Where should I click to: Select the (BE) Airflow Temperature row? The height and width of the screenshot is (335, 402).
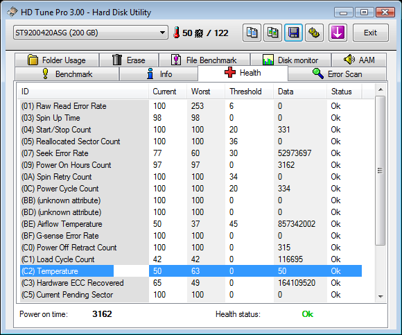[191, 224]
